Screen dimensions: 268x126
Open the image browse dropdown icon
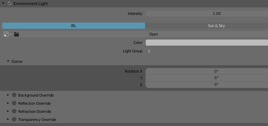(x=7, y=34)
